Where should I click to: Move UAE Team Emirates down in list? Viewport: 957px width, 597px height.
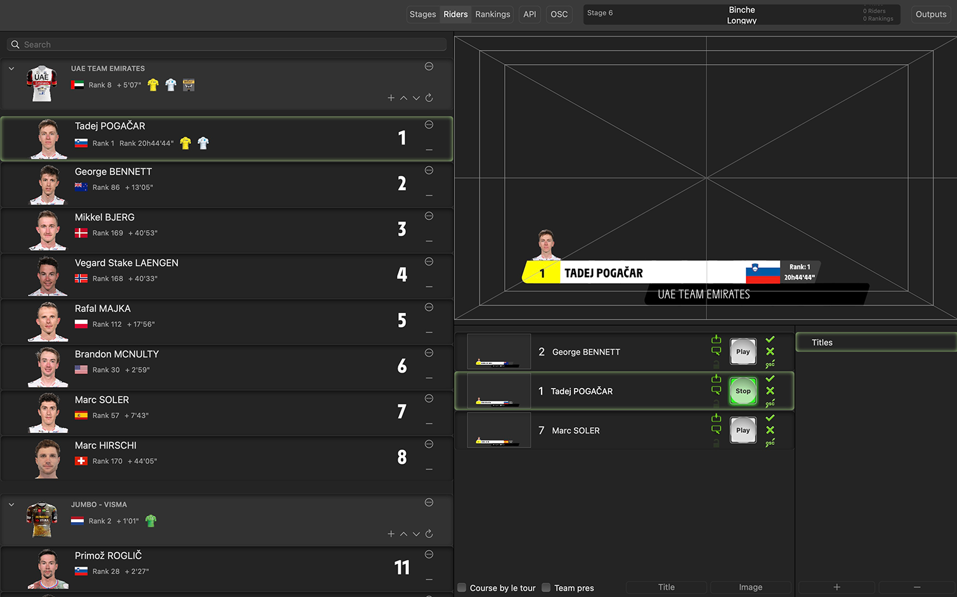[416, 98]
